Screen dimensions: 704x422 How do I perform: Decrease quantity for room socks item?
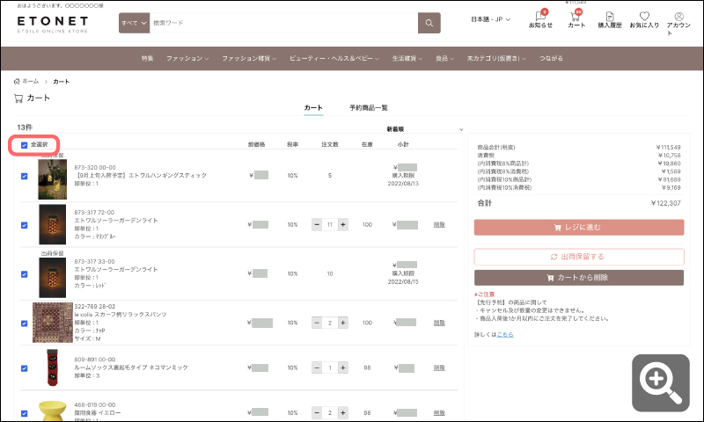(x=317, y=367)
